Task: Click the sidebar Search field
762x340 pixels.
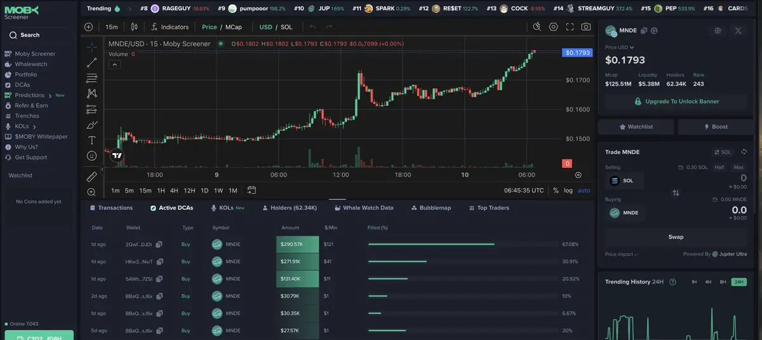Action: click(x=39, y=35)
